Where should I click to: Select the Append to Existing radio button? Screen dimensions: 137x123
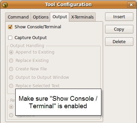pos(11,52)
